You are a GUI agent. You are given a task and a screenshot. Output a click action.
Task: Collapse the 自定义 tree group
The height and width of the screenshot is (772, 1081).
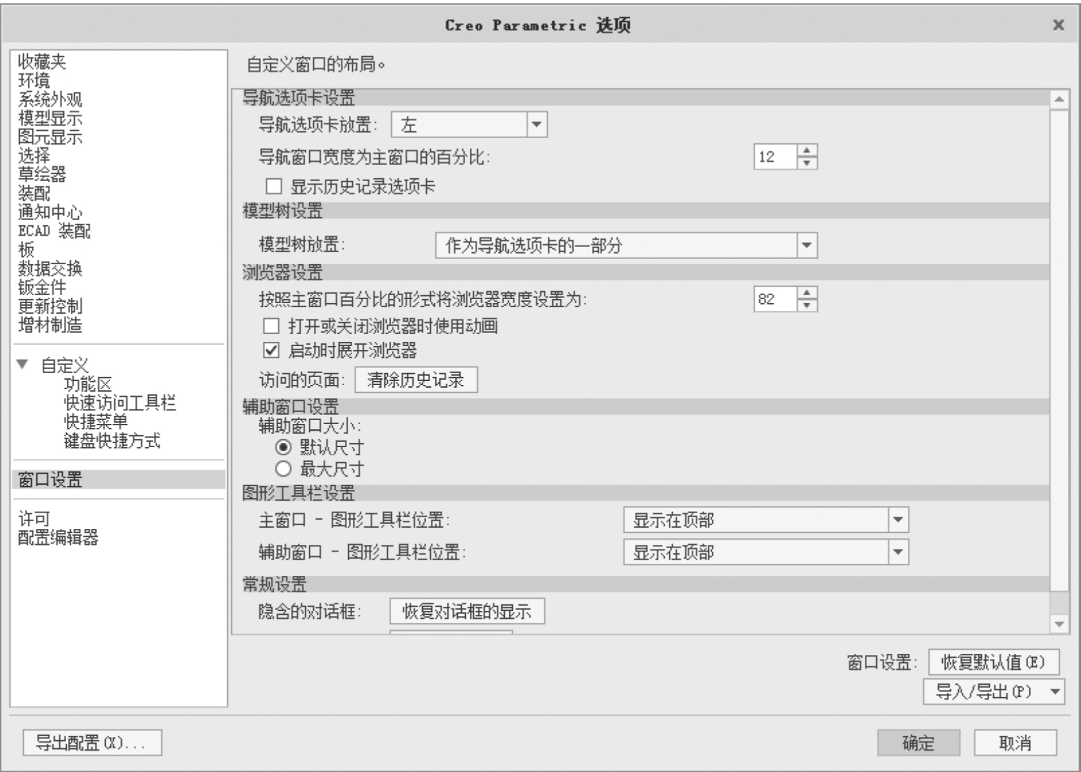(23, 364)
